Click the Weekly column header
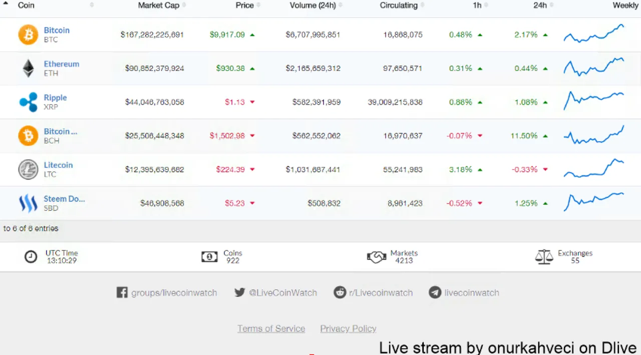The height and width of the screenshot is (355, 641). click(625, 5)
